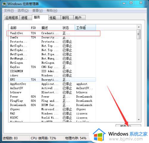Select the ftpsvc service name
Viewport: 149px width, 143px height.
[15, 109]
